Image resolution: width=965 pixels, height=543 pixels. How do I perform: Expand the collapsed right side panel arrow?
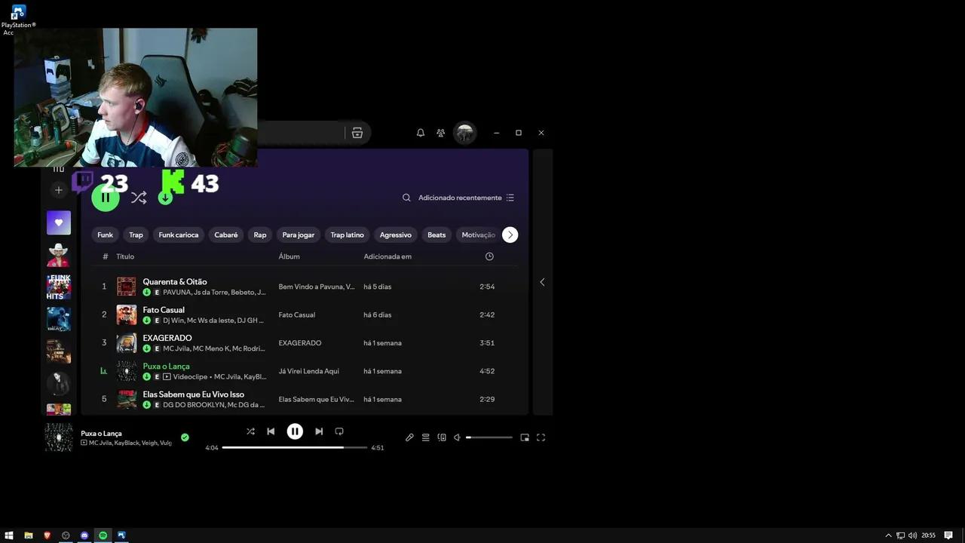[x=542, y=282]
